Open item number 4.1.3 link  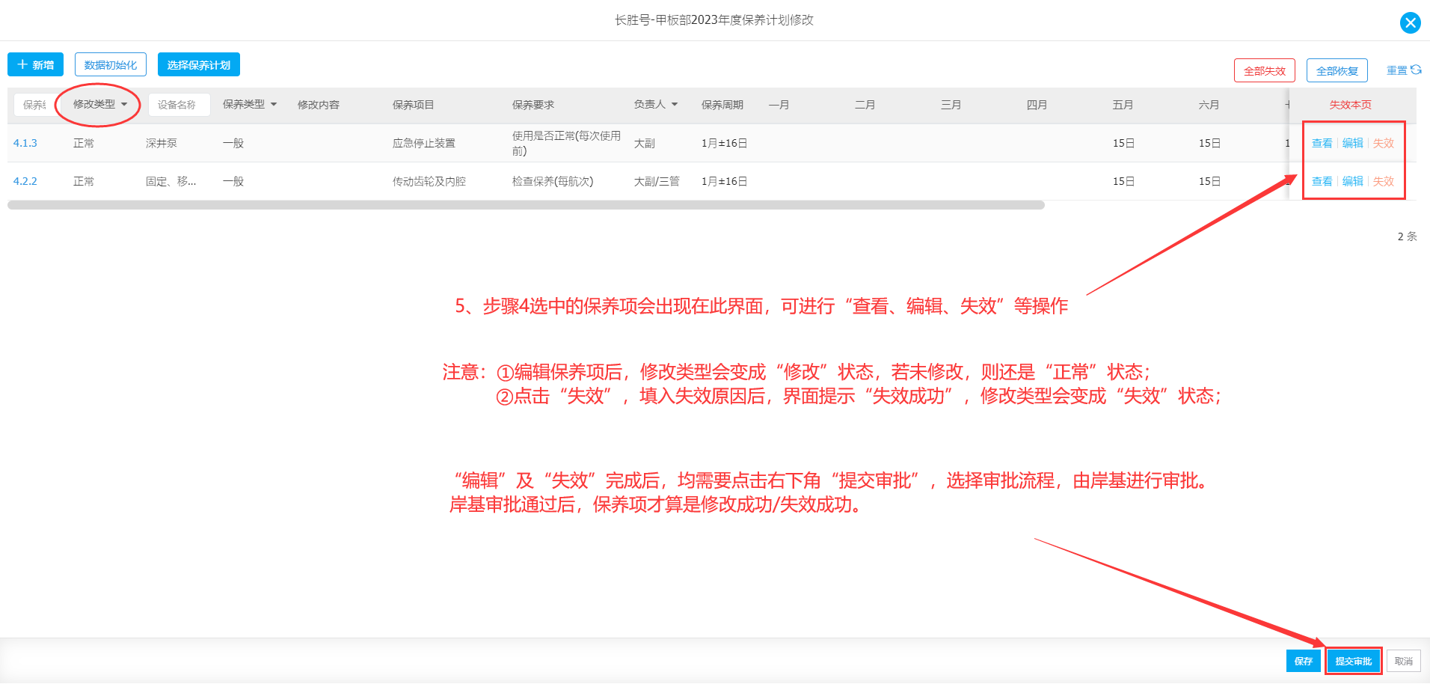(x=25, y=143)
